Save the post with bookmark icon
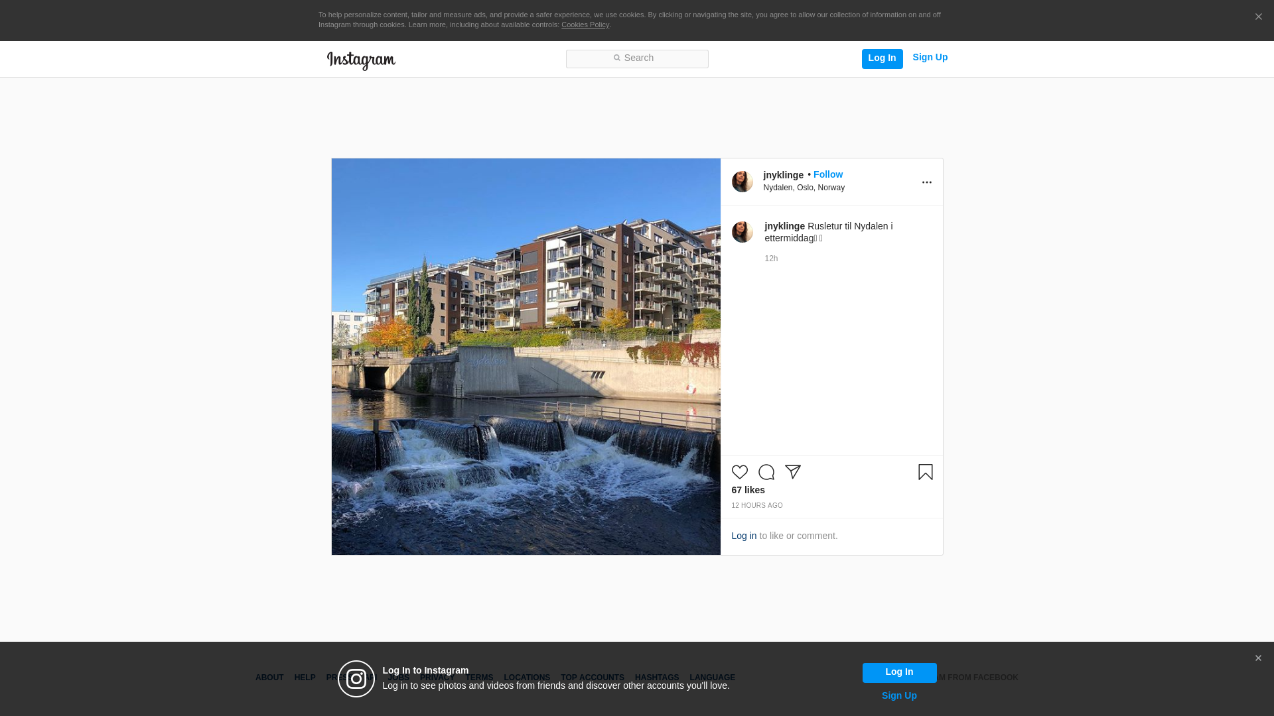This screenshot has width=1274, height=716. coord(926,472)
